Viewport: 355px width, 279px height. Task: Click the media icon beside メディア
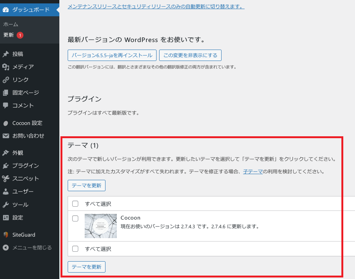[6, 67]
